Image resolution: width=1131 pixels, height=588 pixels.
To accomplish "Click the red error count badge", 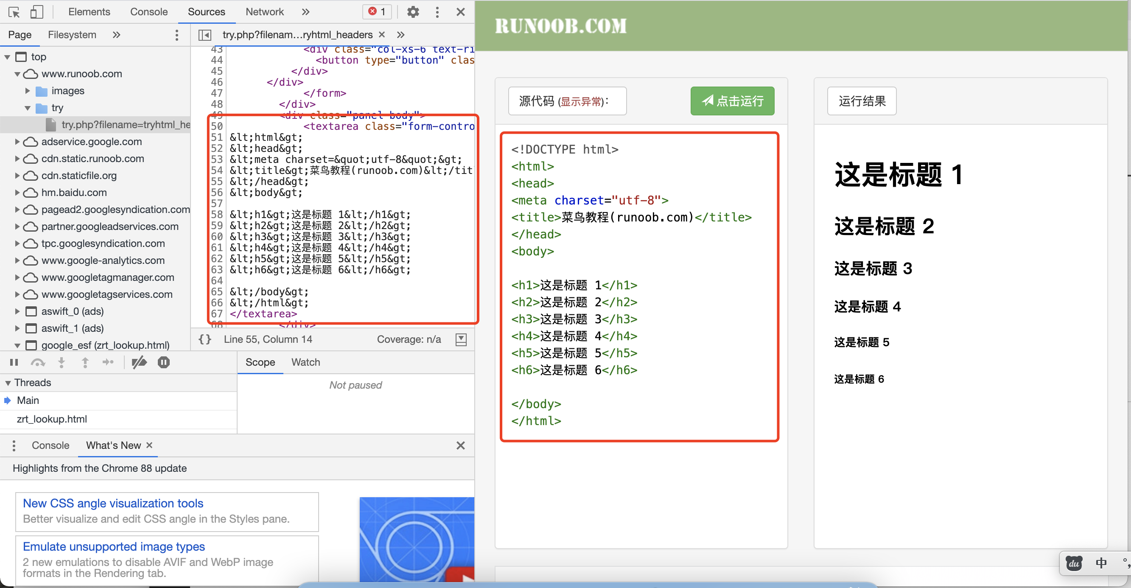I will click(x=377, y=12).
